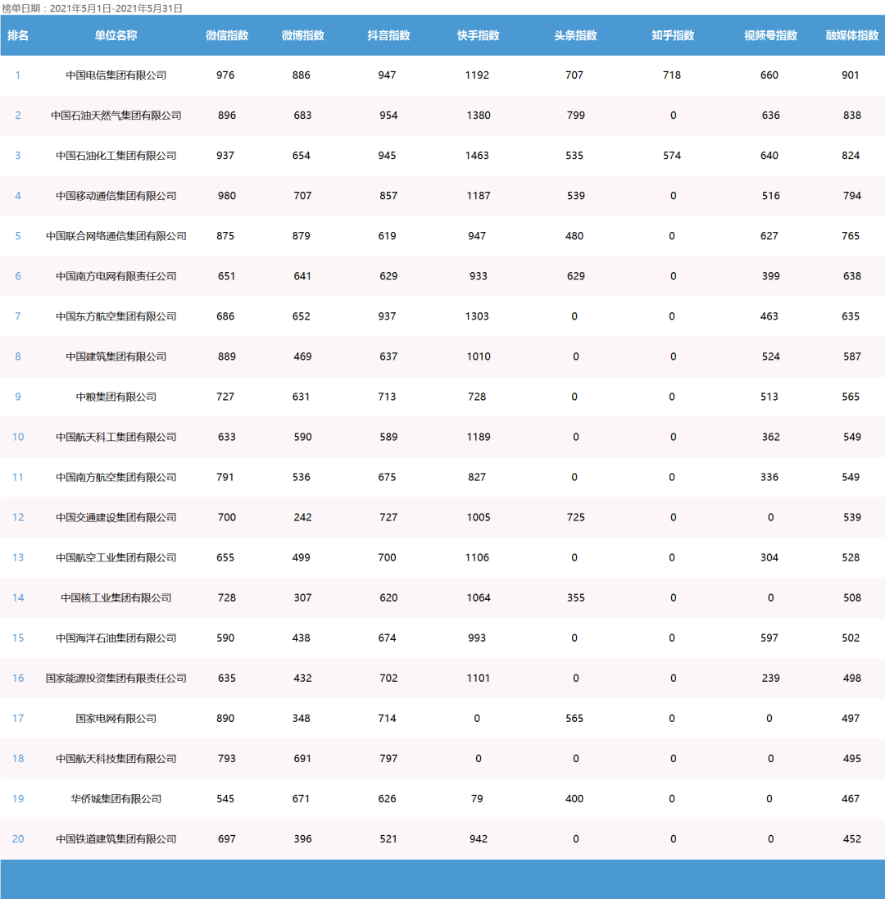Click 微信指数 value 545
This screenshot has height=899, width=885.
225,799
